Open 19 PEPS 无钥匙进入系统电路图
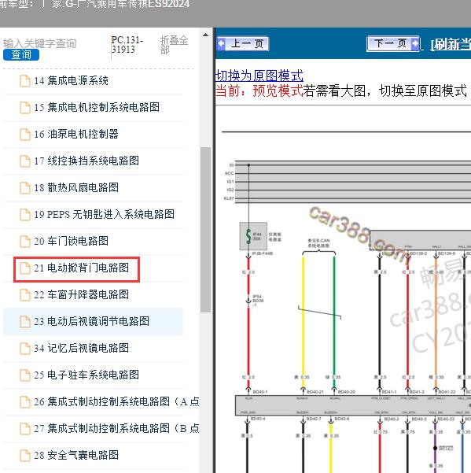The image size is (471, 473). [105, 214]
